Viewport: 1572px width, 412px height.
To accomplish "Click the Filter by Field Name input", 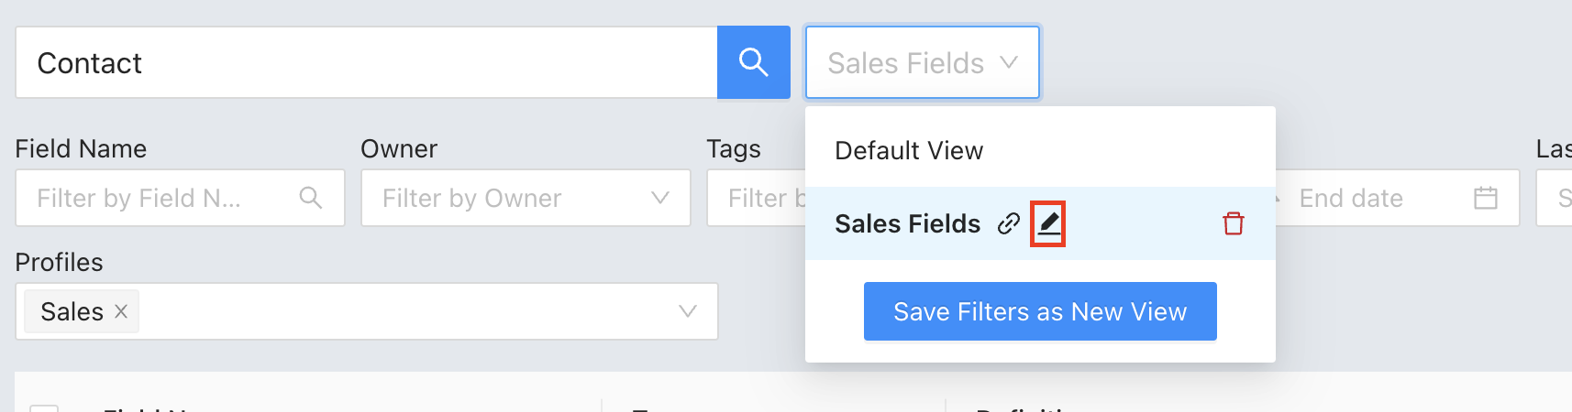I will [180, 198].
